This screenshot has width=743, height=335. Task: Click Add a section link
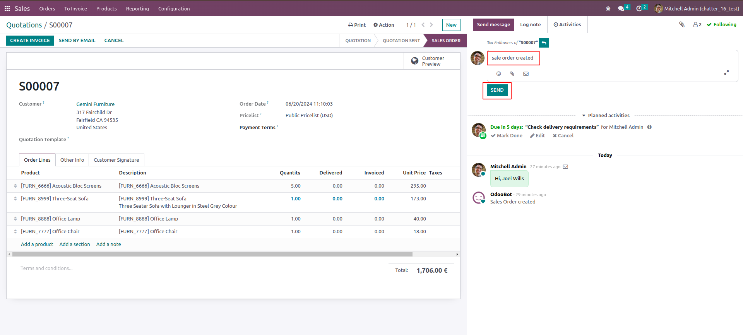tap(75, 244)
